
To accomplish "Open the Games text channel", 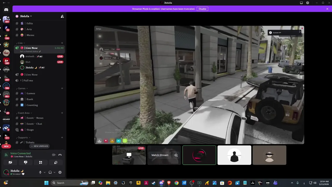I will click(x=39, y=93).
